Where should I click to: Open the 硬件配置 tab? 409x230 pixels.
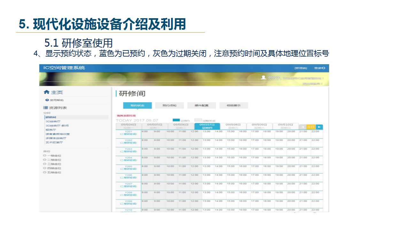(x=202, y=105)
